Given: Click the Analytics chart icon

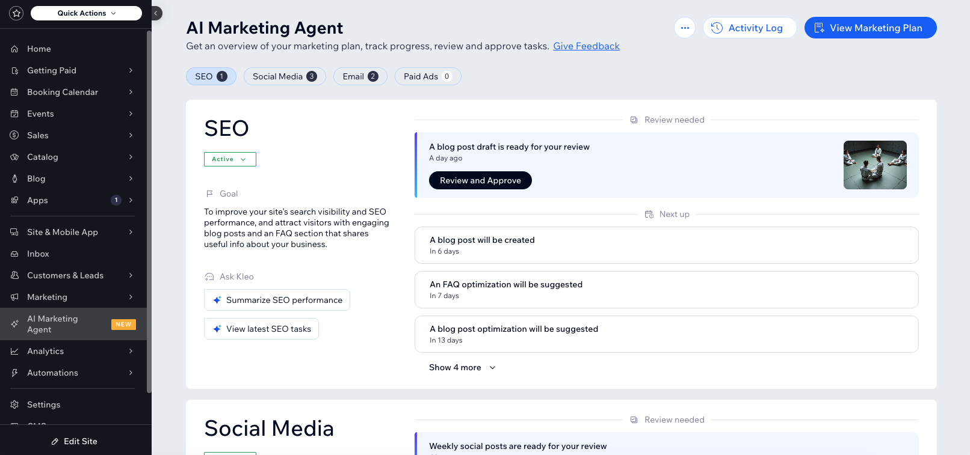Looking at the screenshot, I should click(14, 351).
